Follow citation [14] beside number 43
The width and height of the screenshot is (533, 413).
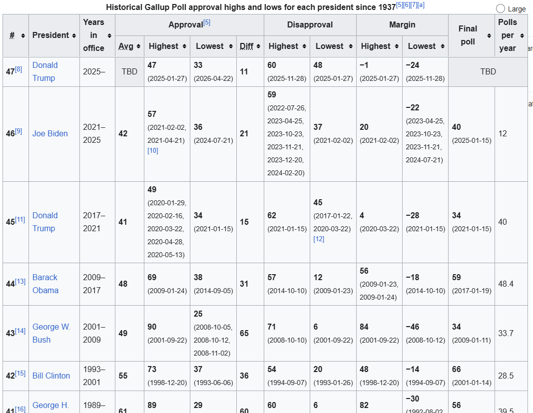20,331
